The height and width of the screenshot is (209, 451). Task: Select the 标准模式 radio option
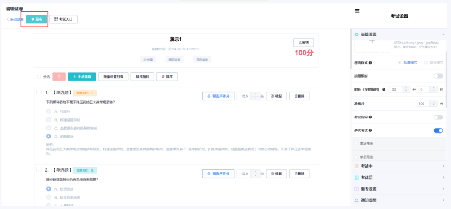coord(399,62)
